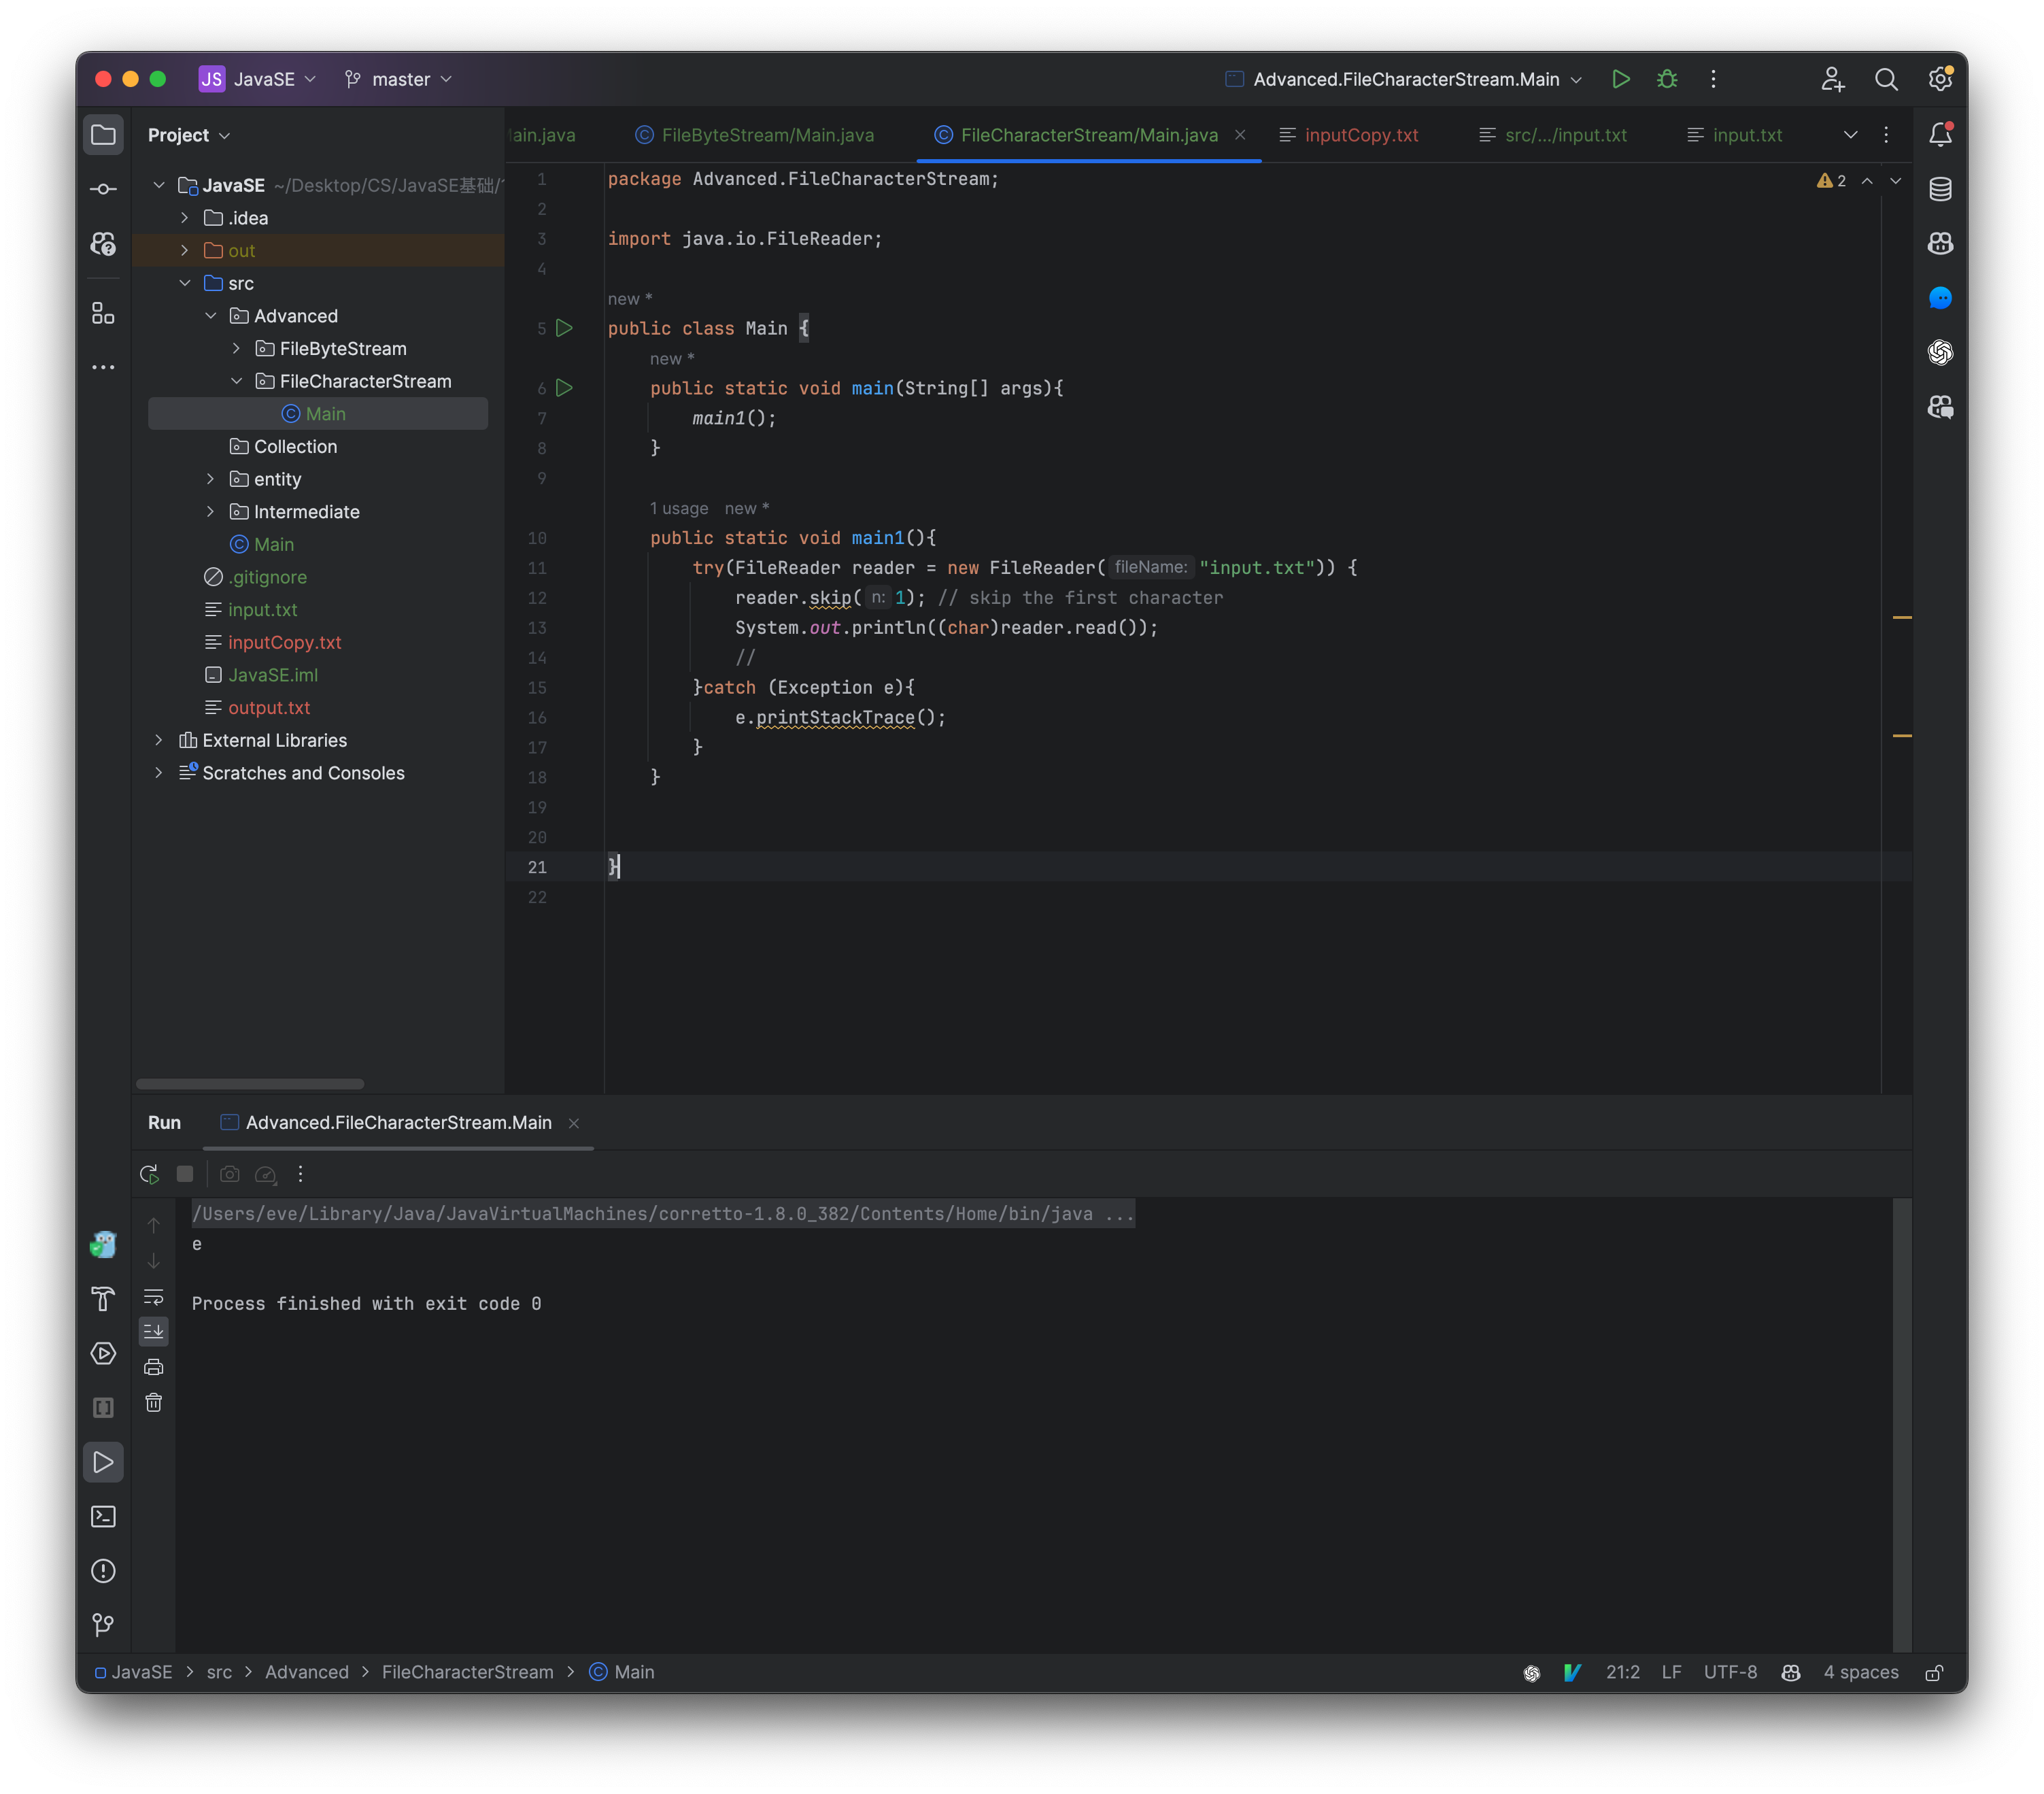Click the structure/outline panel icon
Screen dimensions: 2044x1794
pos(104,313)
